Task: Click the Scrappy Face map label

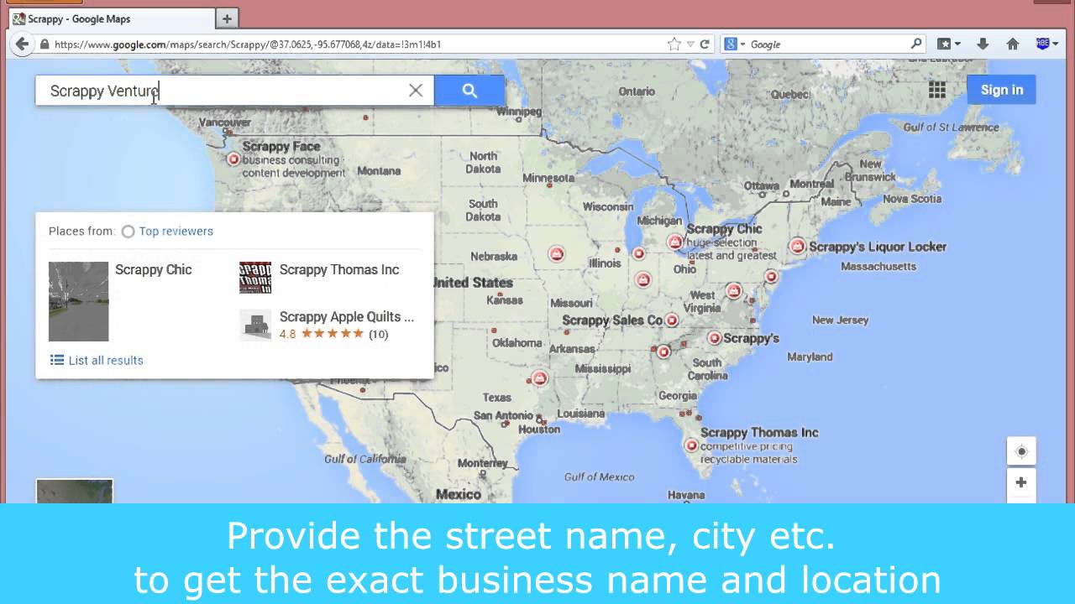Action: point(281,147)
